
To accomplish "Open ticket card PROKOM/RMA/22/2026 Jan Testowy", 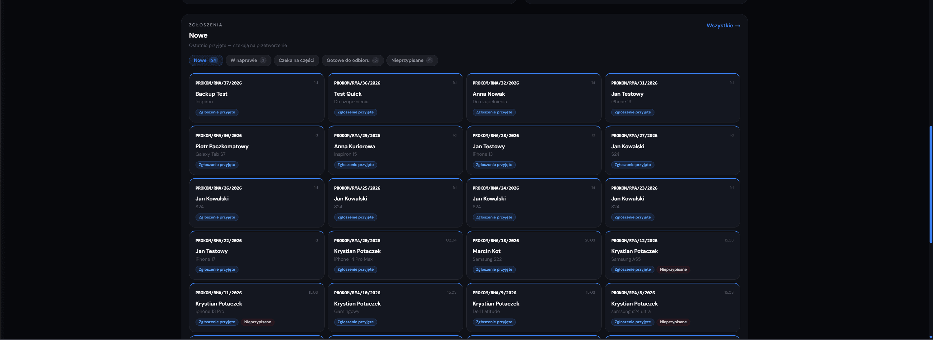I will click(256, 255).
